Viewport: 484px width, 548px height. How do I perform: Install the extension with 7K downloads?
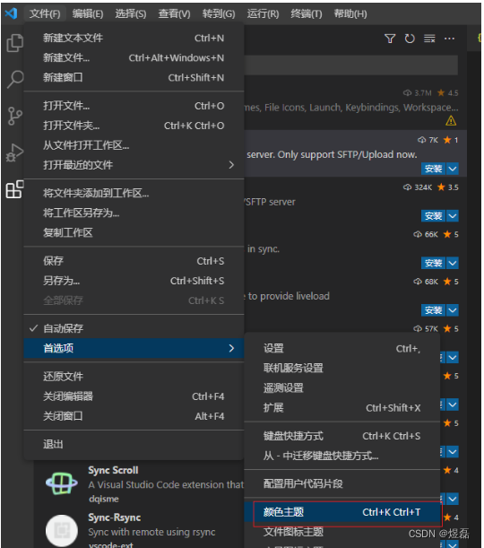[434, 169]
